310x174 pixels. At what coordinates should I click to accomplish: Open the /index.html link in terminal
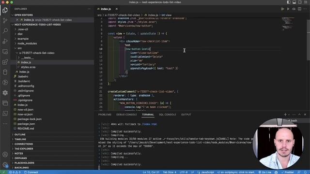150,124
